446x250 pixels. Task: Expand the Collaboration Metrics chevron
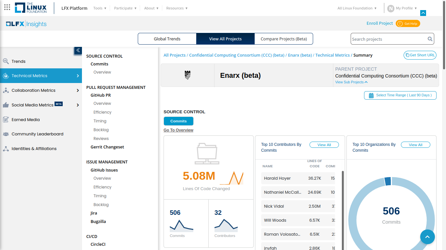click(x=78, y=90)
